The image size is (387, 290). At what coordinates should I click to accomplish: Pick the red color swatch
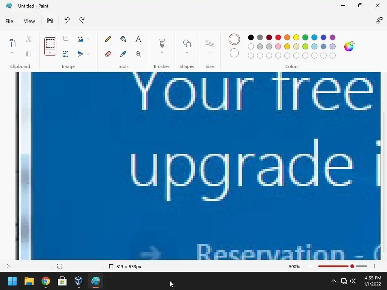coord(278,37)
